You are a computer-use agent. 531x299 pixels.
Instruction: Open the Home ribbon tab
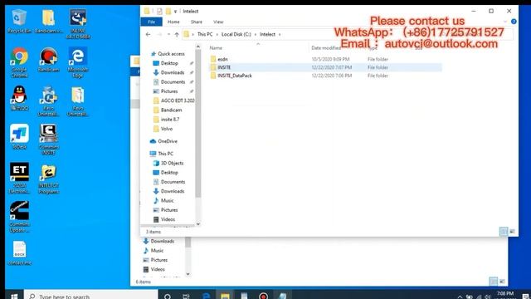pos(173,22)
